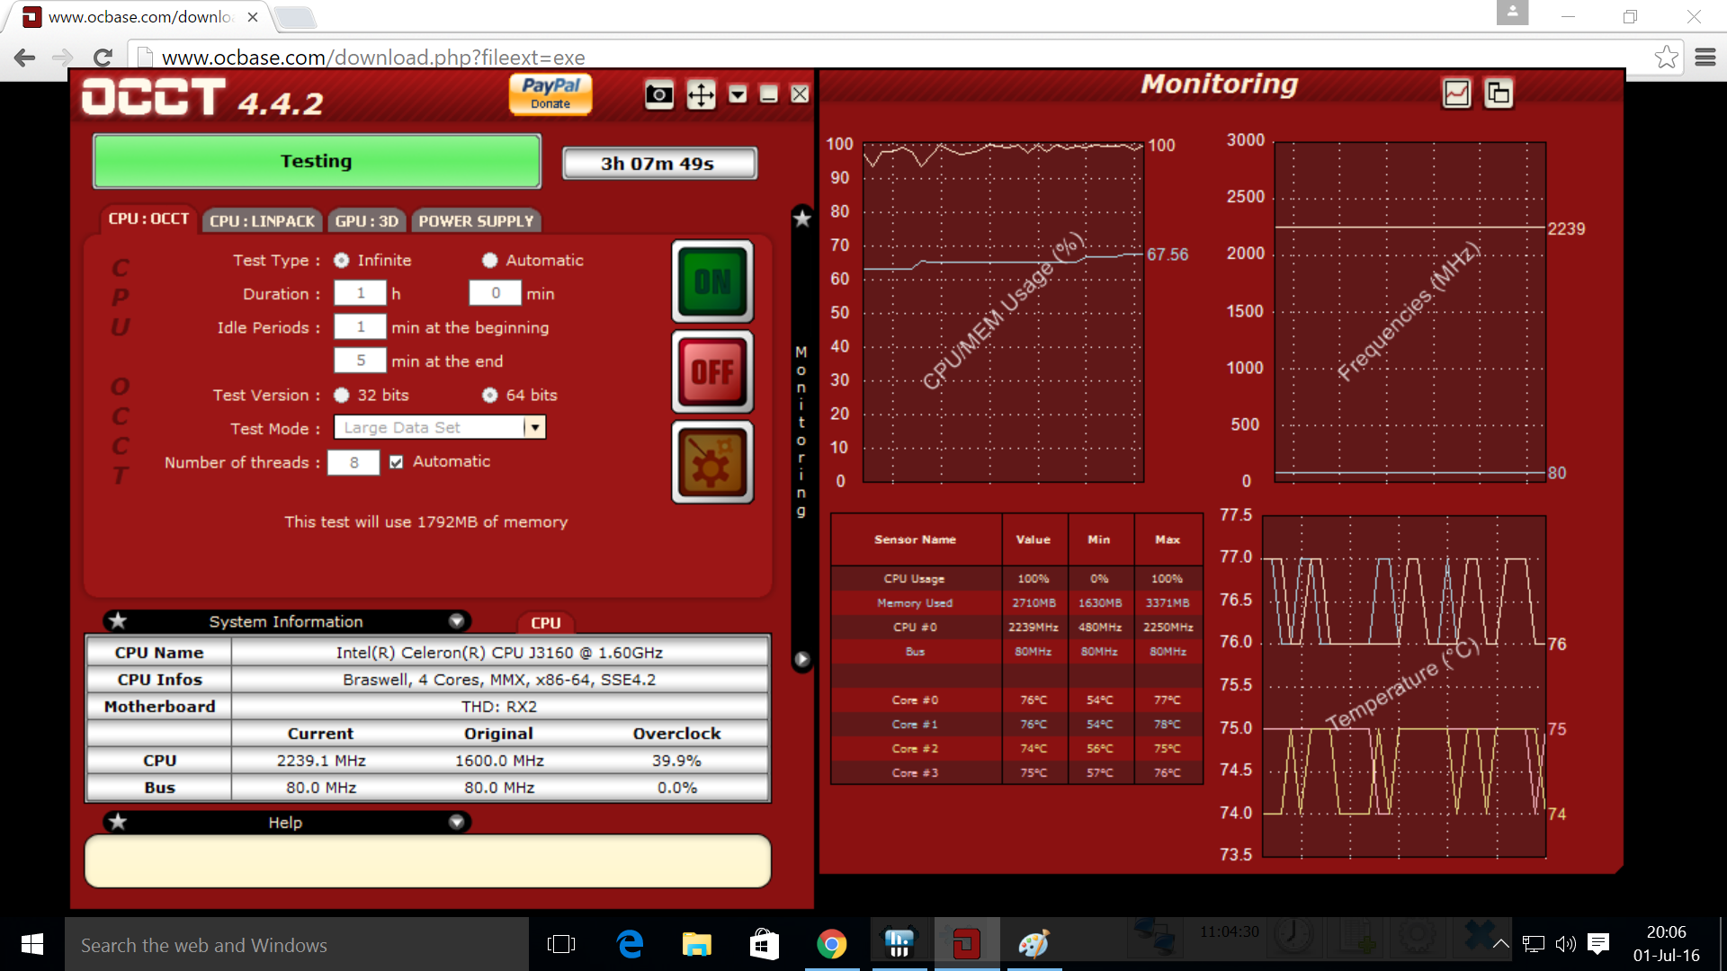Click the star icon beside System Information
The width and height of the screenshot is (1727, 971).
coord(118,620)
